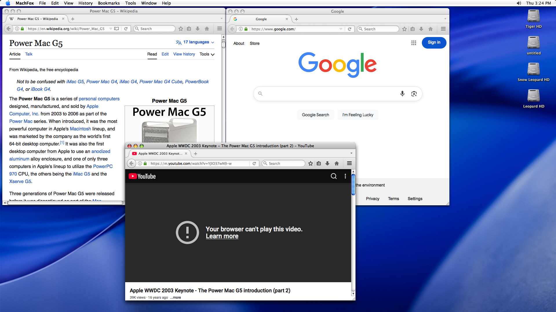Open the Apple menu
Image resolution: width=556 pixels, height=312 pixels.
tap(8, 3)
